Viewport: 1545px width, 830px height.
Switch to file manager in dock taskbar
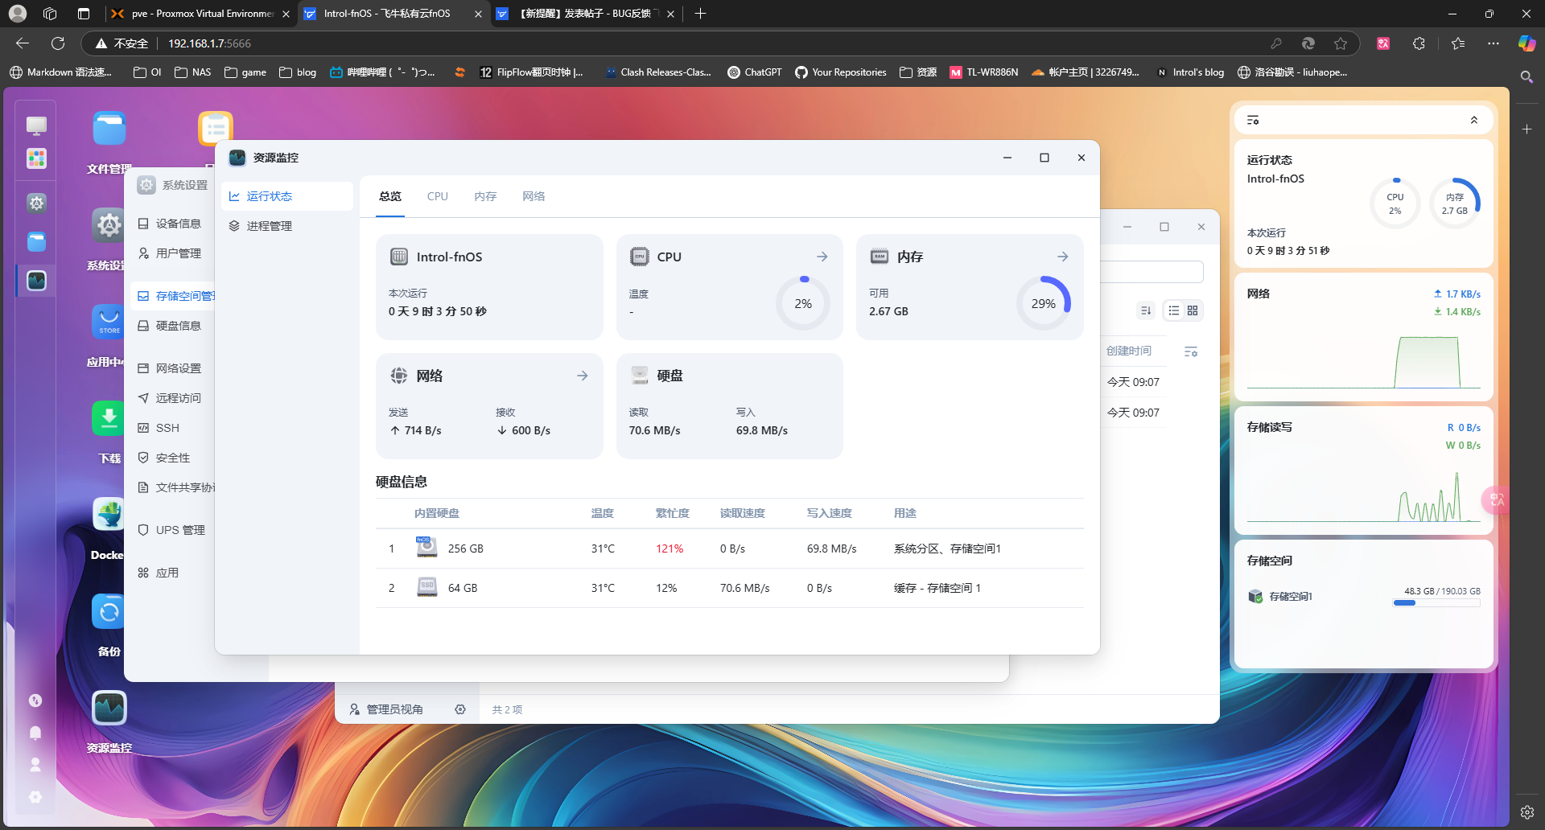(36, 241)
